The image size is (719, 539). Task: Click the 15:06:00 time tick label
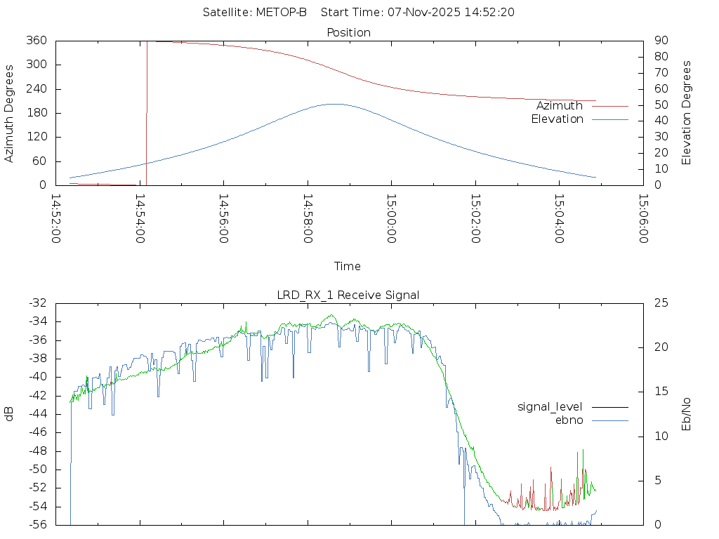click(x=642, y=218)
